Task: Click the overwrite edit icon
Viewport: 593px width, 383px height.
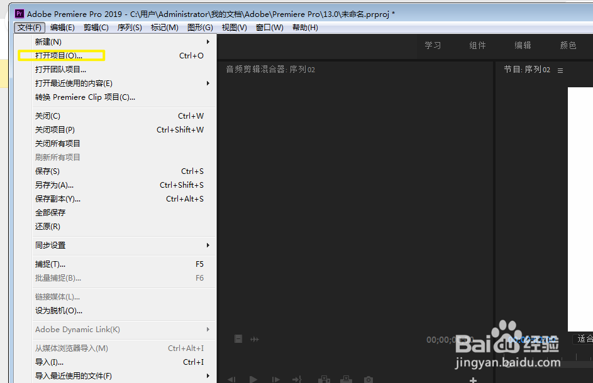Action: [x=346, y=379]
